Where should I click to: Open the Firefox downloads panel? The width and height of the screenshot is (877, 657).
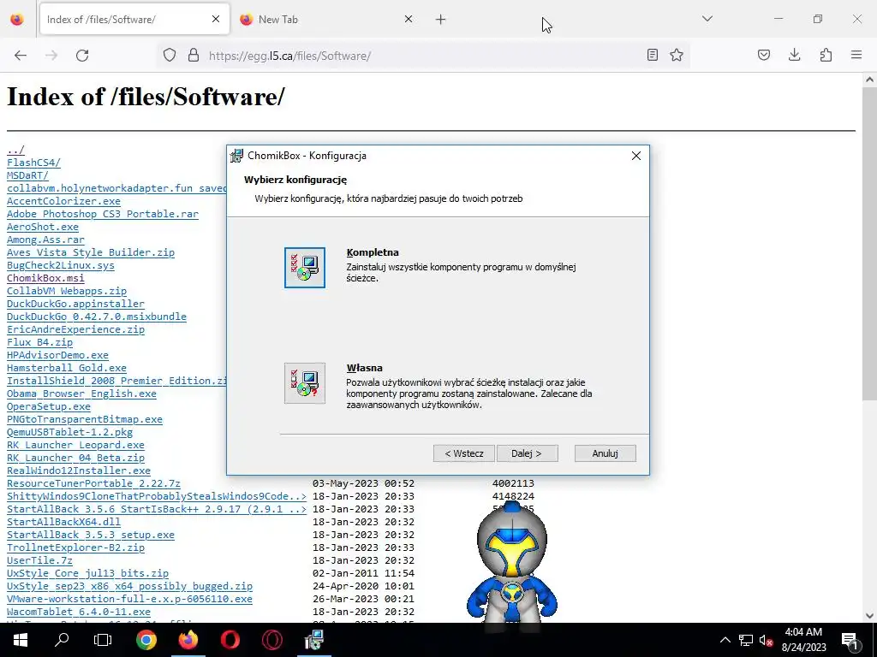794,55
